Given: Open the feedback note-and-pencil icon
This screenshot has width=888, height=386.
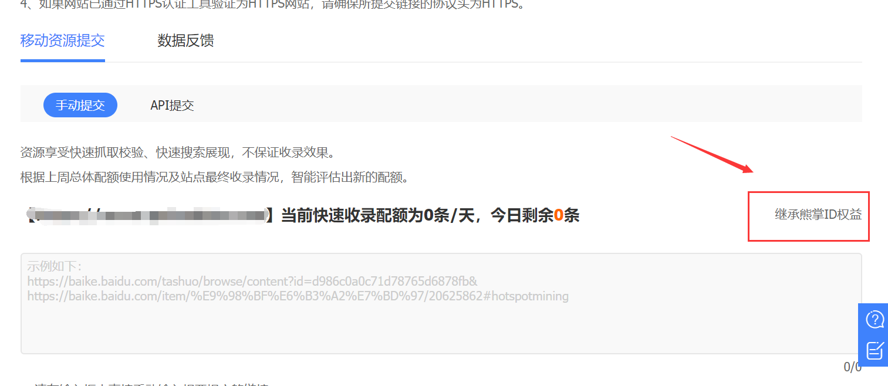Looking at the screenshot, I should [x=875, y=350].
